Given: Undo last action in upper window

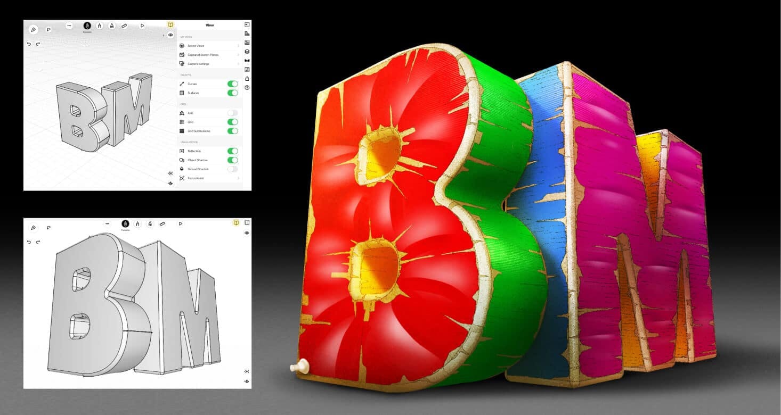Looking at the screenshot, I should coord(29,44).
